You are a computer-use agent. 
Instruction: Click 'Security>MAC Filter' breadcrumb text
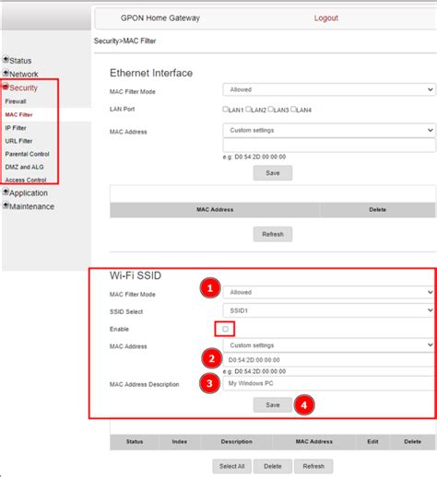[x=124, y=41]
